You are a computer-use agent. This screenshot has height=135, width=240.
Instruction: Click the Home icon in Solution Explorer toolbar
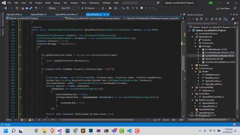click(197, 19)
